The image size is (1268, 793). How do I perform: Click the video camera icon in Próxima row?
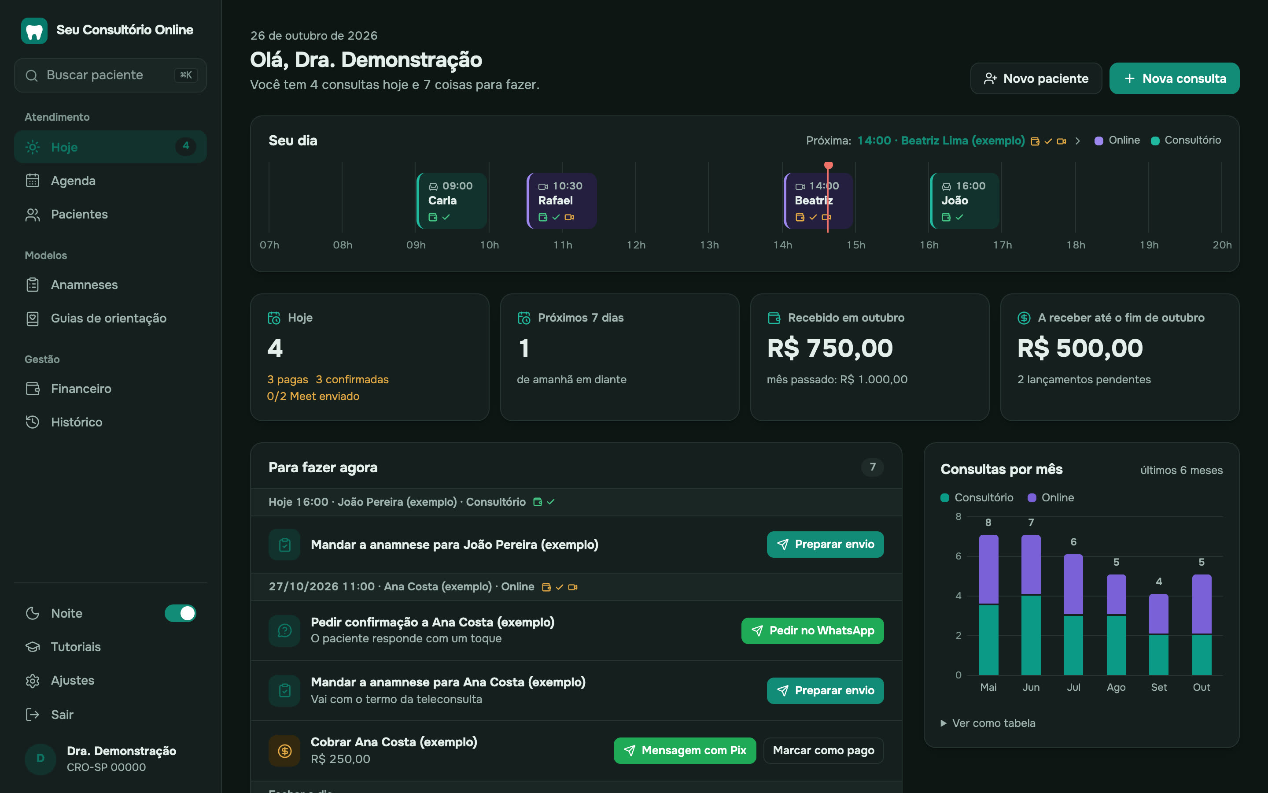click(1062, 141)
